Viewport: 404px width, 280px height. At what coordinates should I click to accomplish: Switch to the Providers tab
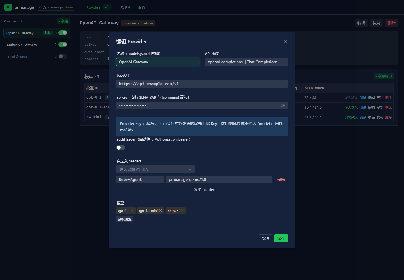99,7
